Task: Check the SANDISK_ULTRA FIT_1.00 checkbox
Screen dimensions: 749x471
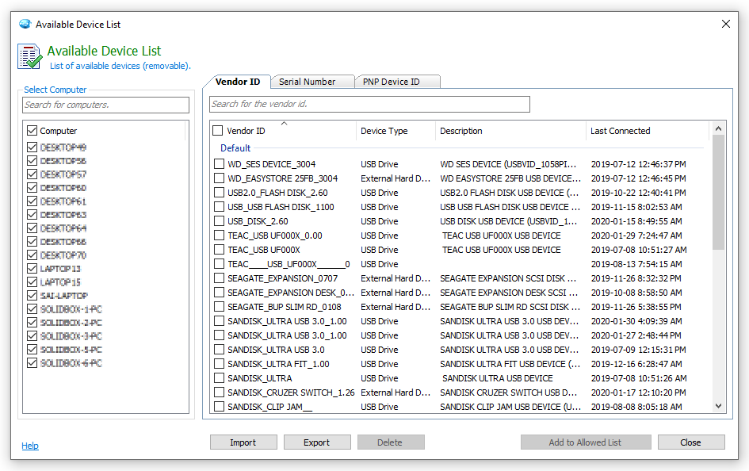Action: tap(220, 363)
